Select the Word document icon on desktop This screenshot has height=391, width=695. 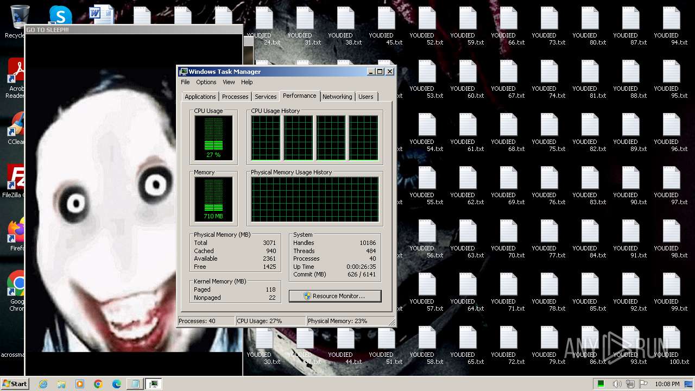[x=102, y=15]
